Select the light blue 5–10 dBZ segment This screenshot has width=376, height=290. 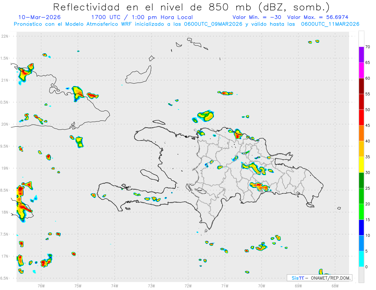pyautogui.click(x=361, y=243)
